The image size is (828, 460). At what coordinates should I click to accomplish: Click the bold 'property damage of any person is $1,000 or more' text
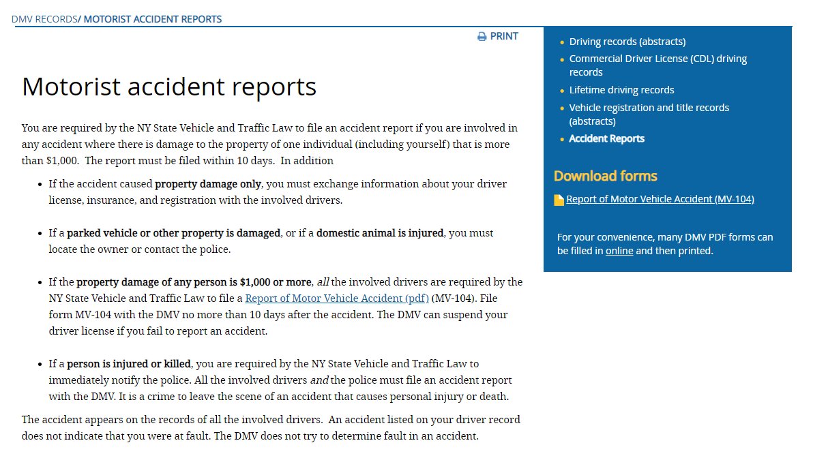194,282
